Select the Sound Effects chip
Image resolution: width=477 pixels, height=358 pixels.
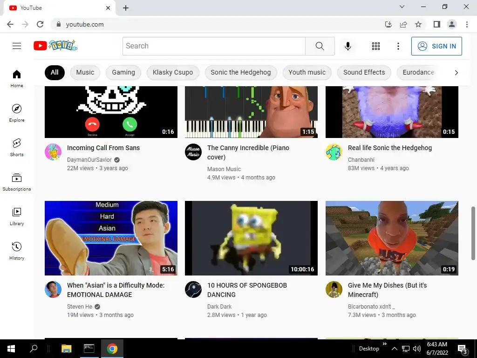point(364,72)
